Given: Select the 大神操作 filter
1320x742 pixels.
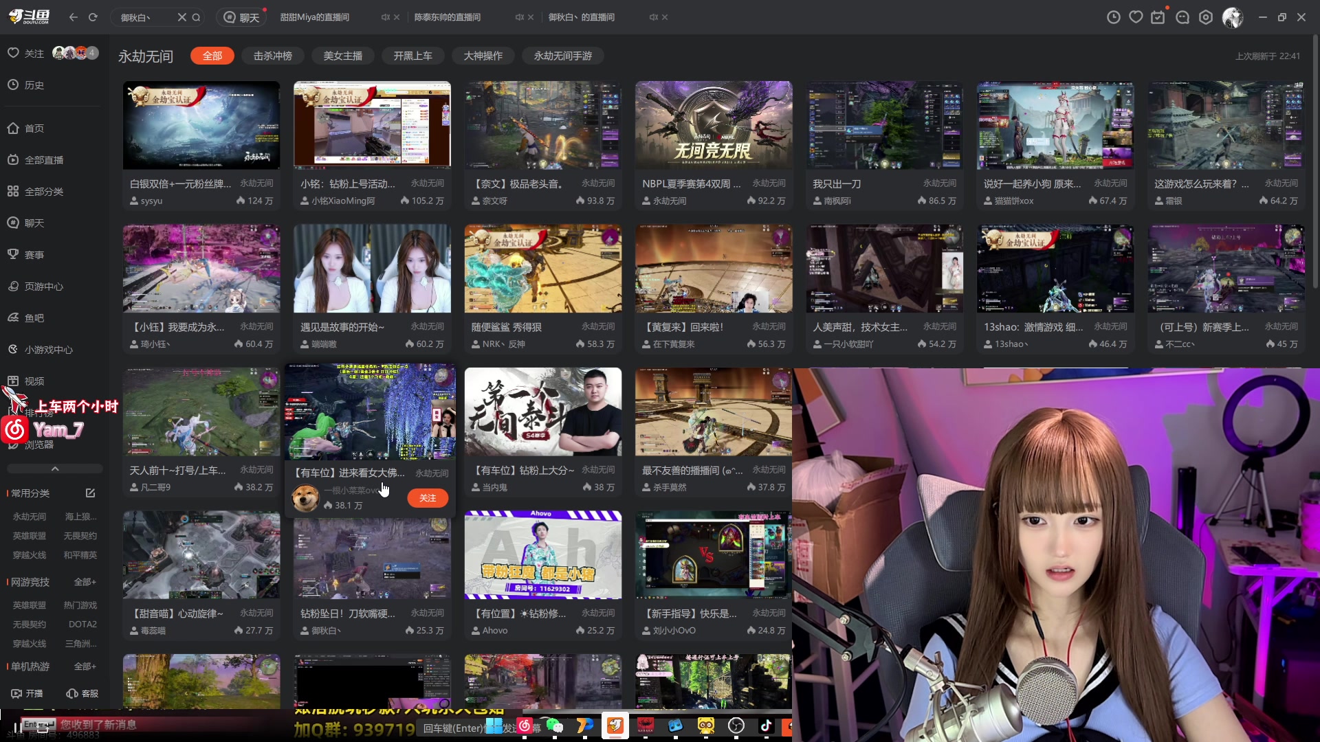Looking at the screenshot, I should tap(483, 56).
